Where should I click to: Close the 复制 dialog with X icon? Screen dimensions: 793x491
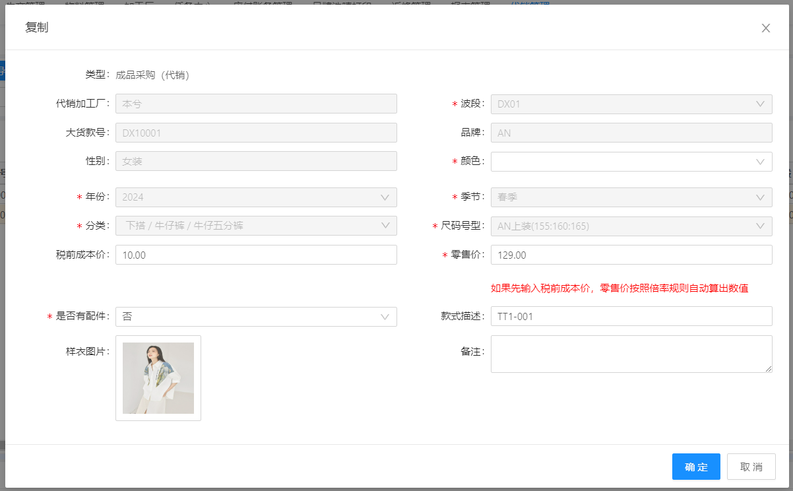pyautogui.click(x=765, y=28)
